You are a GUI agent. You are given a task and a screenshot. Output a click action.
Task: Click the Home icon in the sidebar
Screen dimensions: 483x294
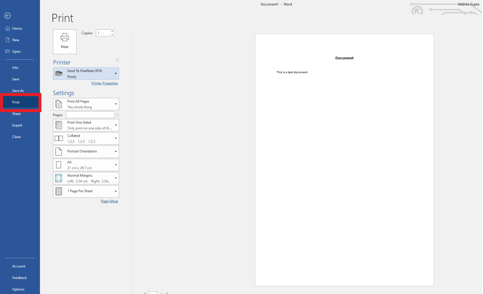[14, 28]
